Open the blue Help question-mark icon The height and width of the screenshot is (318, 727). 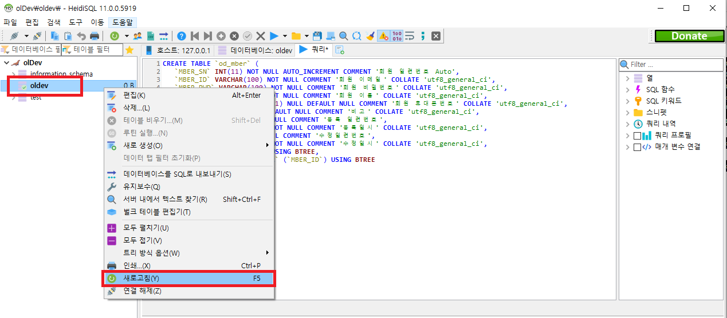click(x=182, y=35)
